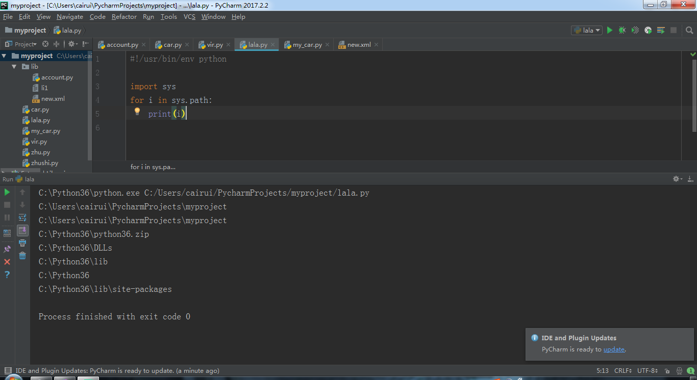Click the 5:13 cursor position indicator

(602, 371)
